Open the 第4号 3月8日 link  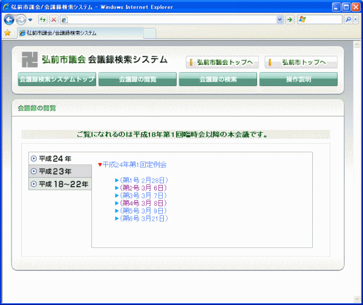(x=143, y=203)
